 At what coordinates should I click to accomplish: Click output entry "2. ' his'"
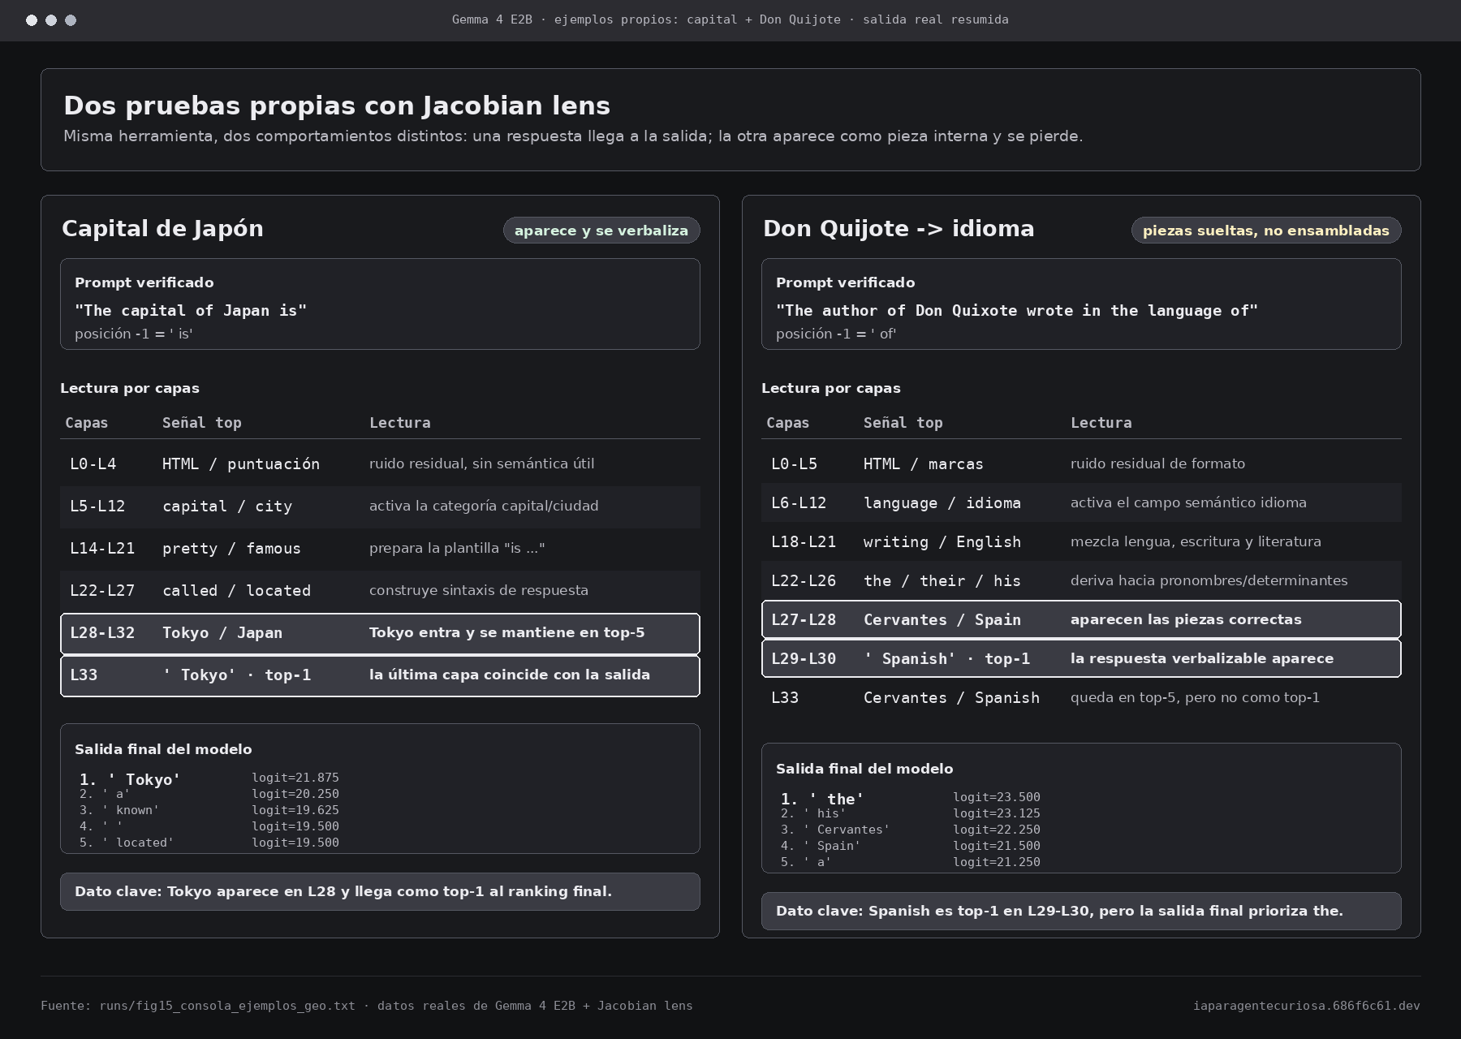tap(813, 813)
